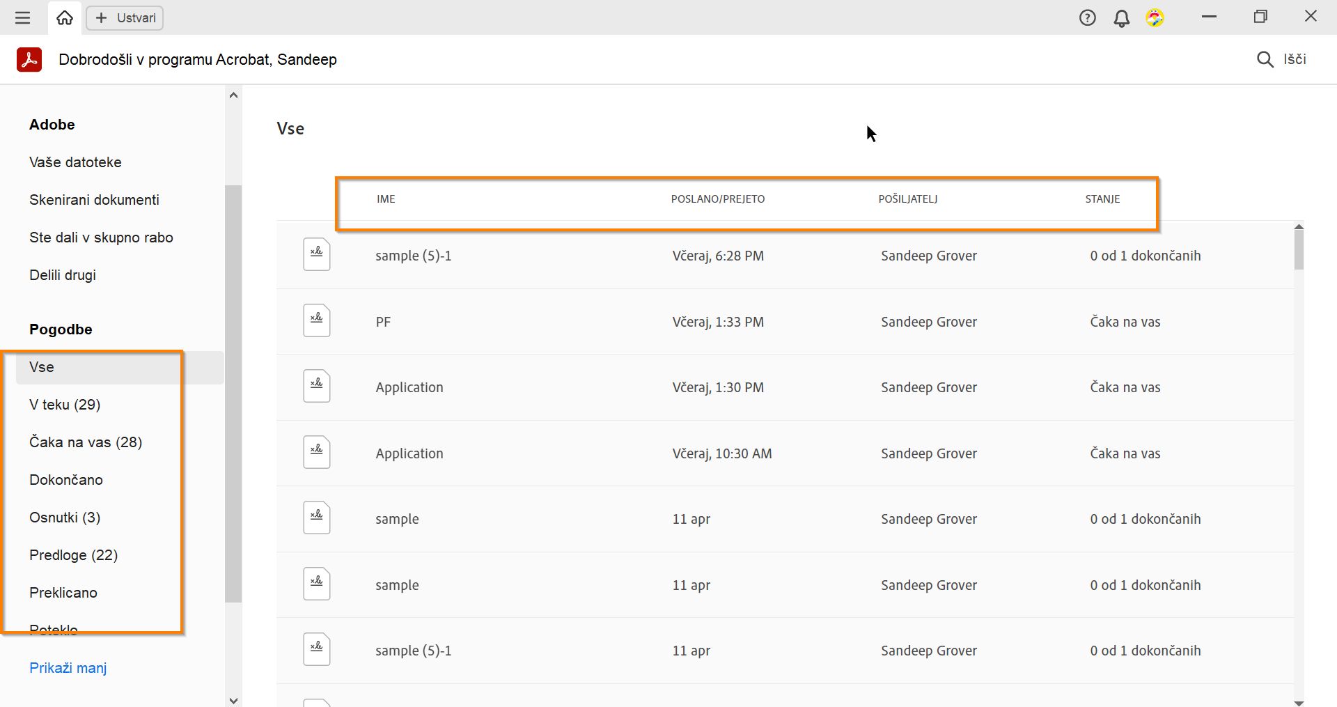The width and height of the screenshot is (1337, 707).
Task: Open Predloge (22) templates
Action: 73,555
